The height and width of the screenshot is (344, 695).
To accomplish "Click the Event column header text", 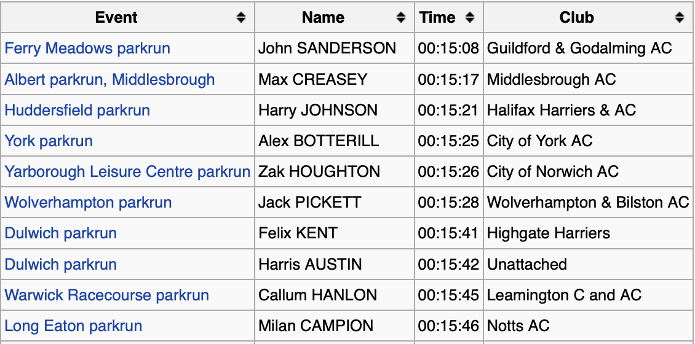I will (116, 17).
